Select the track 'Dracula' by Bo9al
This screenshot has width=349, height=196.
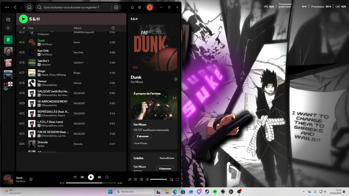pos(71,144)
